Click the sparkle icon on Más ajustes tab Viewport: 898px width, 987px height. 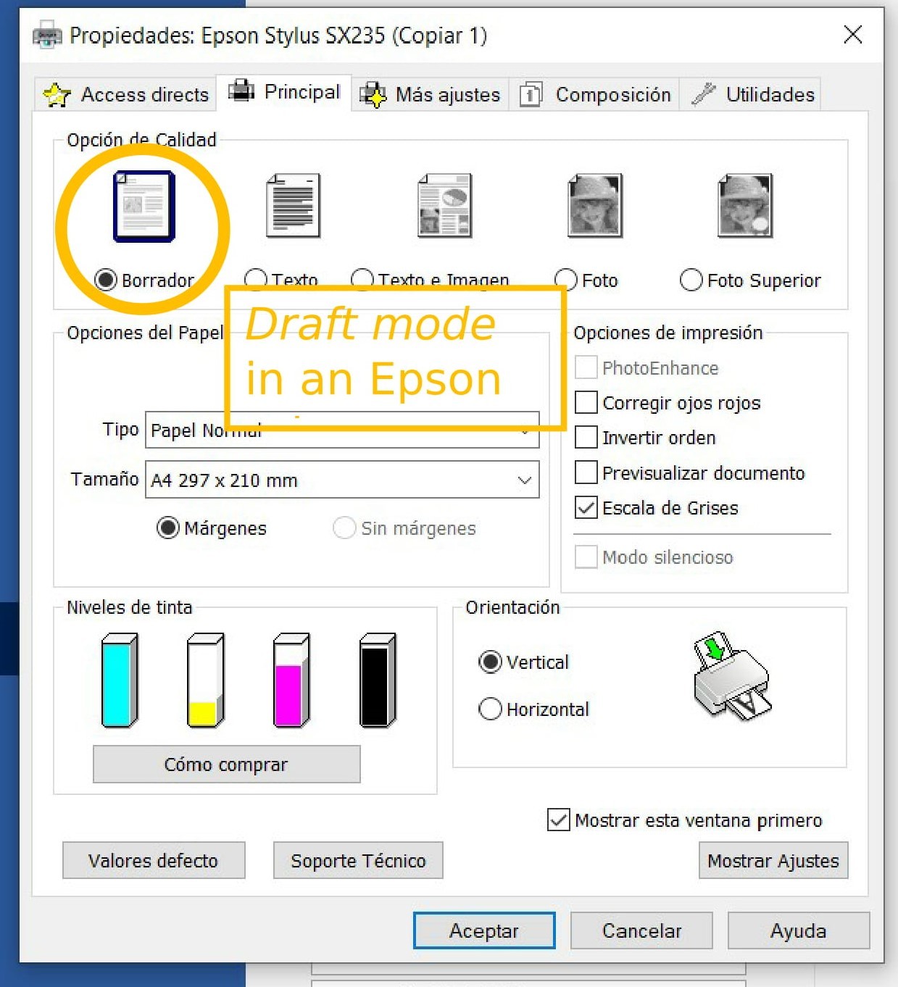click(373, 95)
